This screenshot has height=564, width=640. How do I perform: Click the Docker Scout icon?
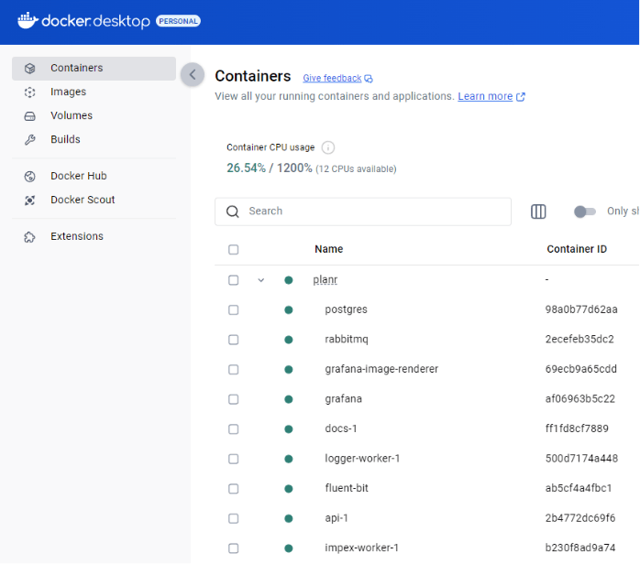coord(30,200)
